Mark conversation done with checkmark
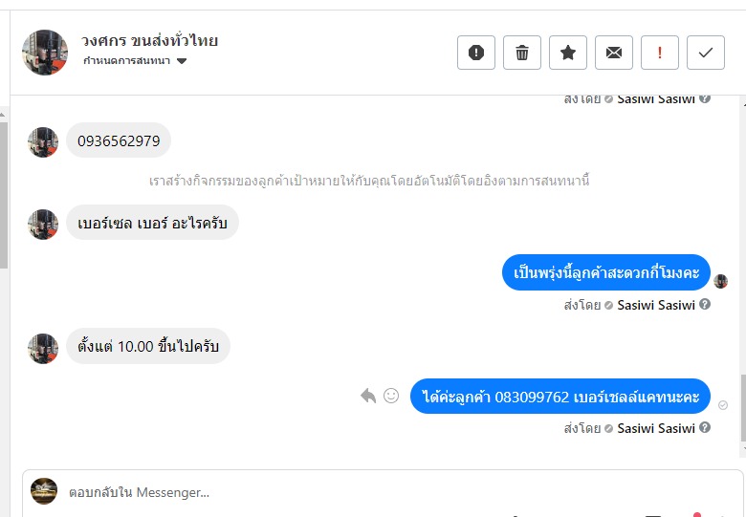 tap(706, 53)
